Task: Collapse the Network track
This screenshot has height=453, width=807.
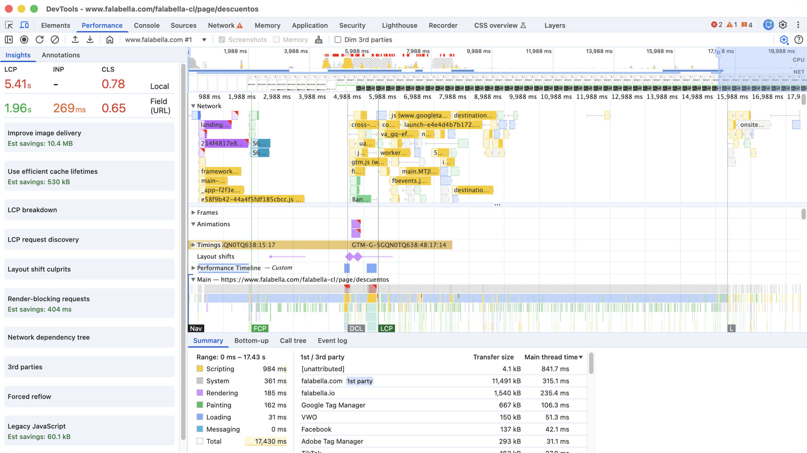Action: click(x=193, y=106)
